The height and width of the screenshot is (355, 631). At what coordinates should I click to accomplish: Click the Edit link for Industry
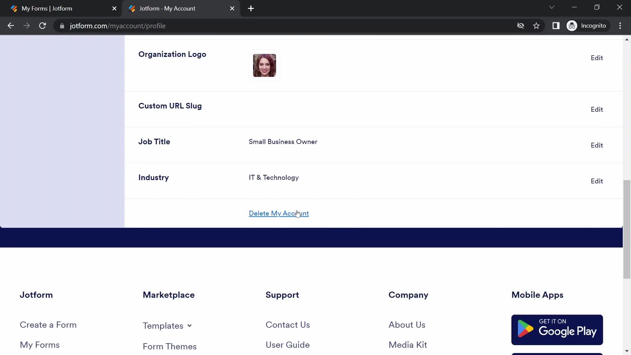click(x=597, y=181)
